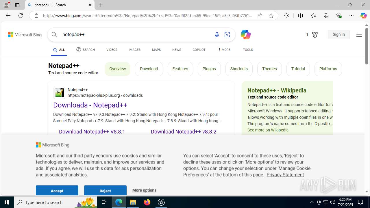Select the Shortcuts pill
Screen dimensions: 370x208
pos(239,69)
